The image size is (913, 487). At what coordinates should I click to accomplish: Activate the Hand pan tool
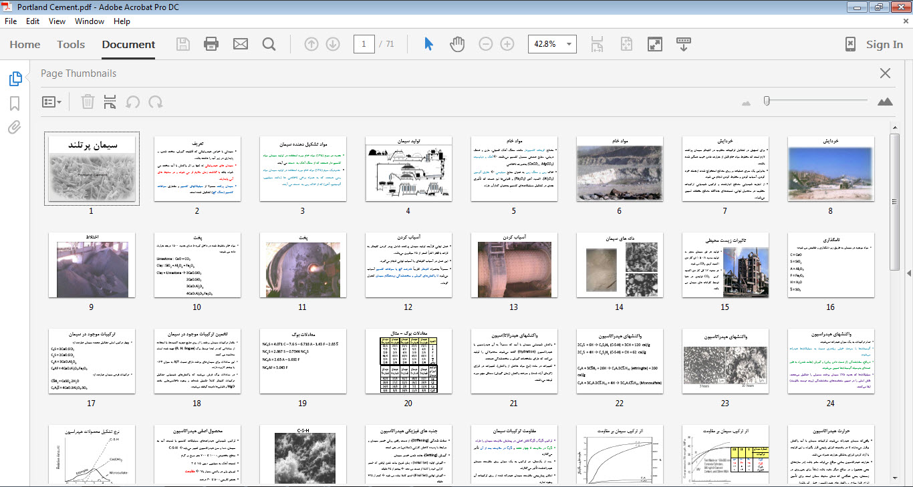(x=457, y=44)
